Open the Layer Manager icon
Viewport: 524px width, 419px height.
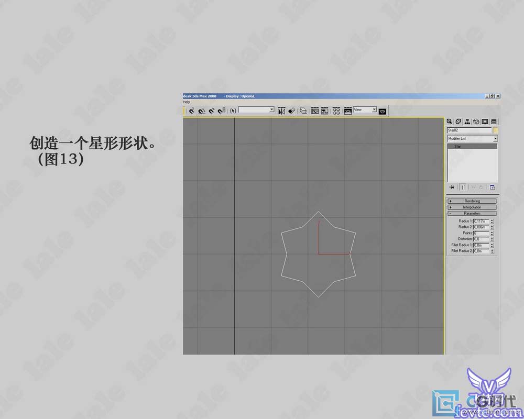point(303,111)
